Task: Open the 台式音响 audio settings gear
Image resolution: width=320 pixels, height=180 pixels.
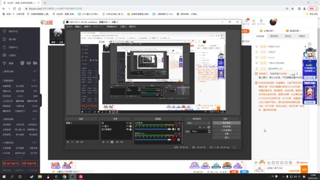Action: [178, 129]
